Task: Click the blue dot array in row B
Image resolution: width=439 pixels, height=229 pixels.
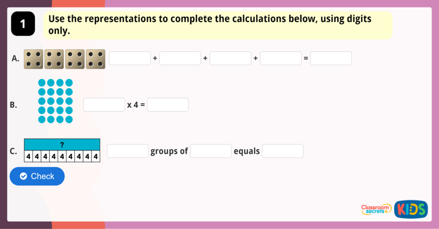Action: coord(55,101)
